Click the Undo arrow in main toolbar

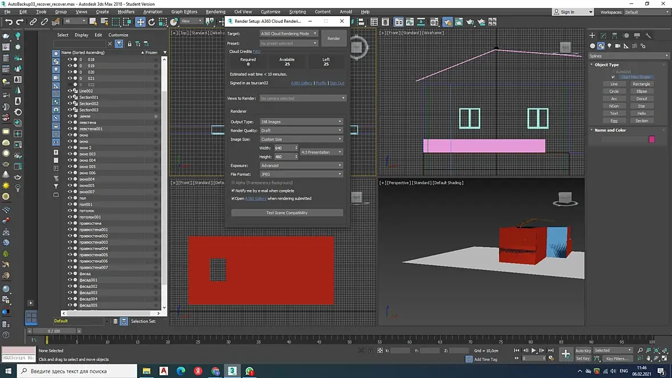pyautogui.click(x=9, y=22)
